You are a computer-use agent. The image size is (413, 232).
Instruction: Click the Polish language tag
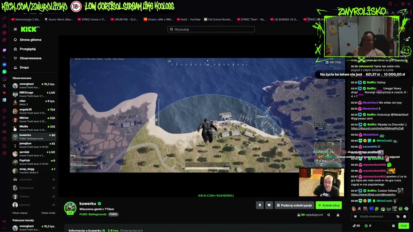[113, 214]
